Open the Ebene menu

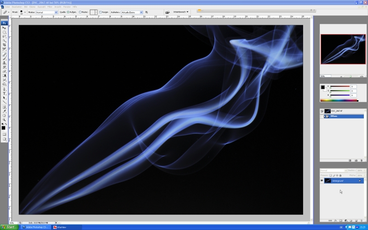point(32,7)
